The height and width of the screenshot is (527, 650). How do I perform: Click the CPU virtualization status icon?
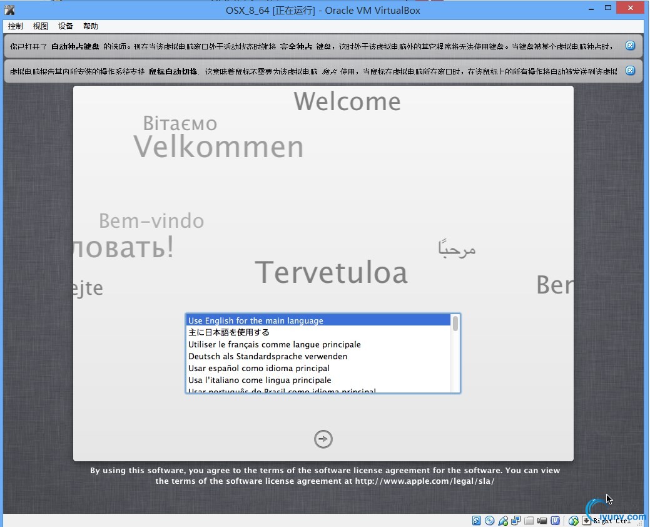pyautogui.click(x=556, y=520)
